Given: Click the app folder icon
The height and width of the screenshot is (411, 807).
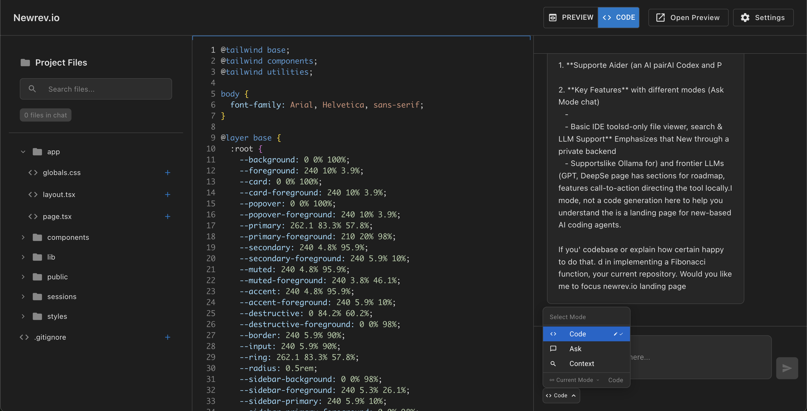Looking at the screenshot, I should pos(37,152).
